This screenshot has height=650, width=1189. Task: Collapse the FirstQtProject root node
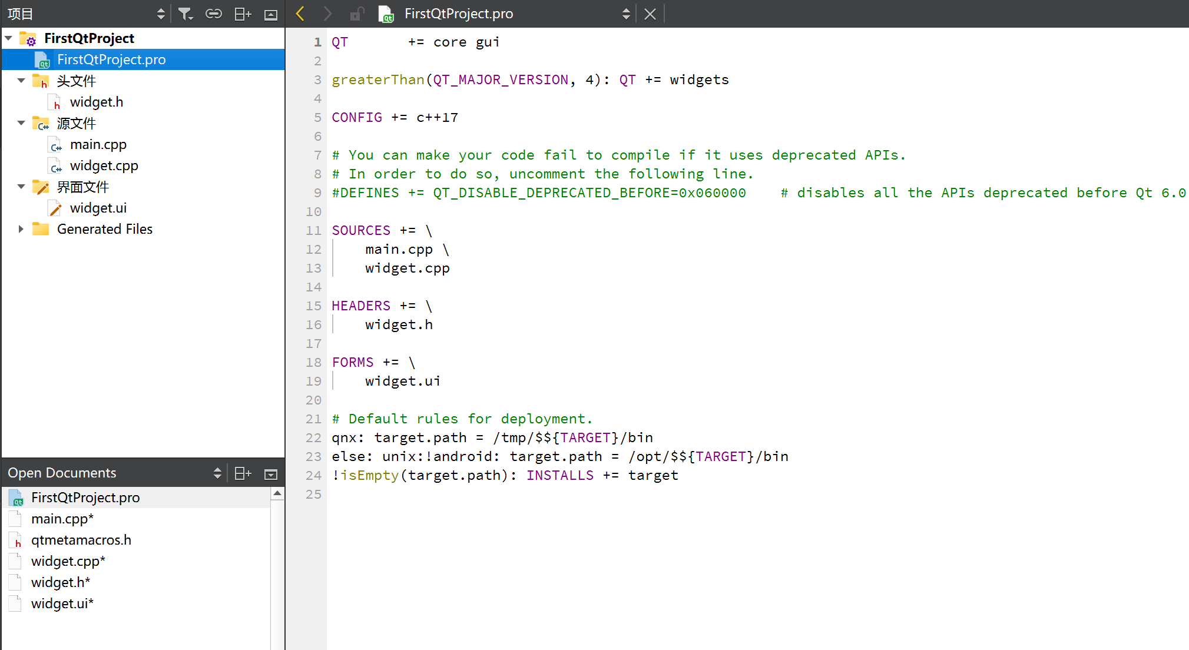(x=9, y=38)
